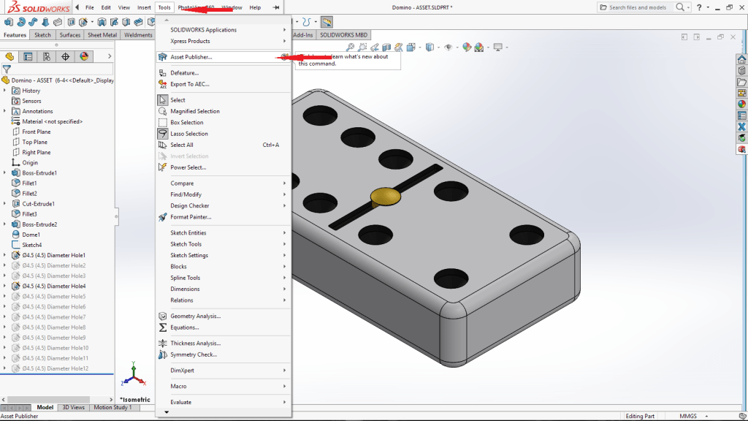Open the ConfigurationManager tab icon
The width and height of the screenshot is (748, 421).
(x=47, y=56)
